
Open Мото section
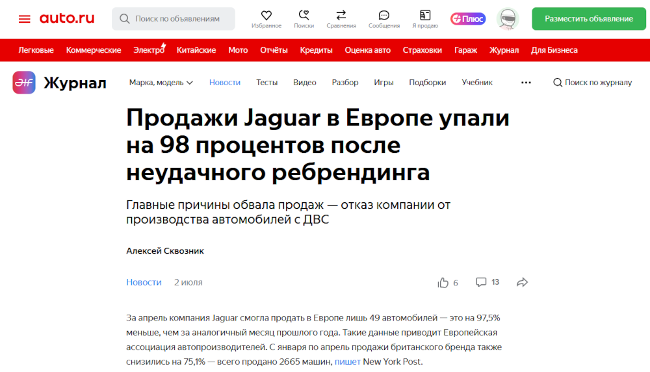[238, 50]
